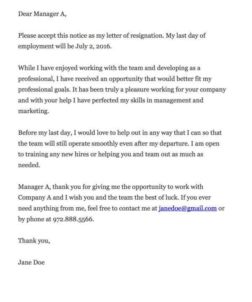Click the word 'resignation' in first paragraph

click(147, 36)
